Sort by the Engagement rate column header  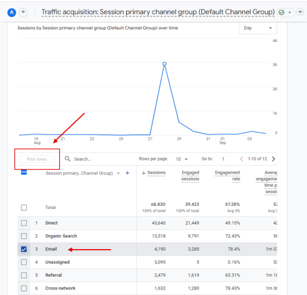tap(227, 176)
